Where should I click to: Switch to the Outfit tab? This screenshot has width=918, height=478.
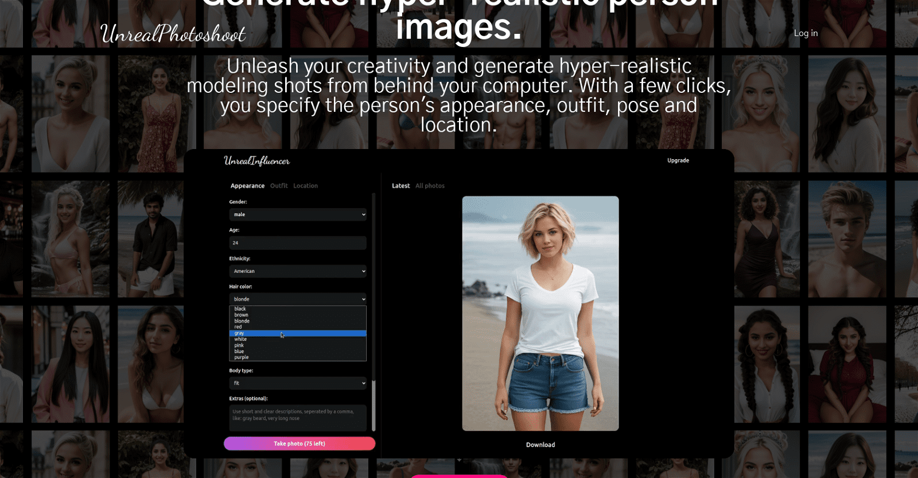click(x=279, y=186)
